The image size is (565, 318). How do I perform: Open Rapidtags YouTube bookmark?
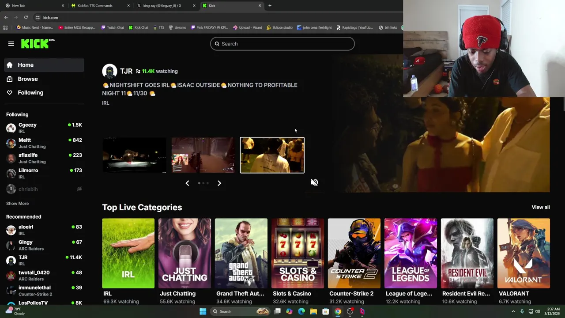pos(354,27)
